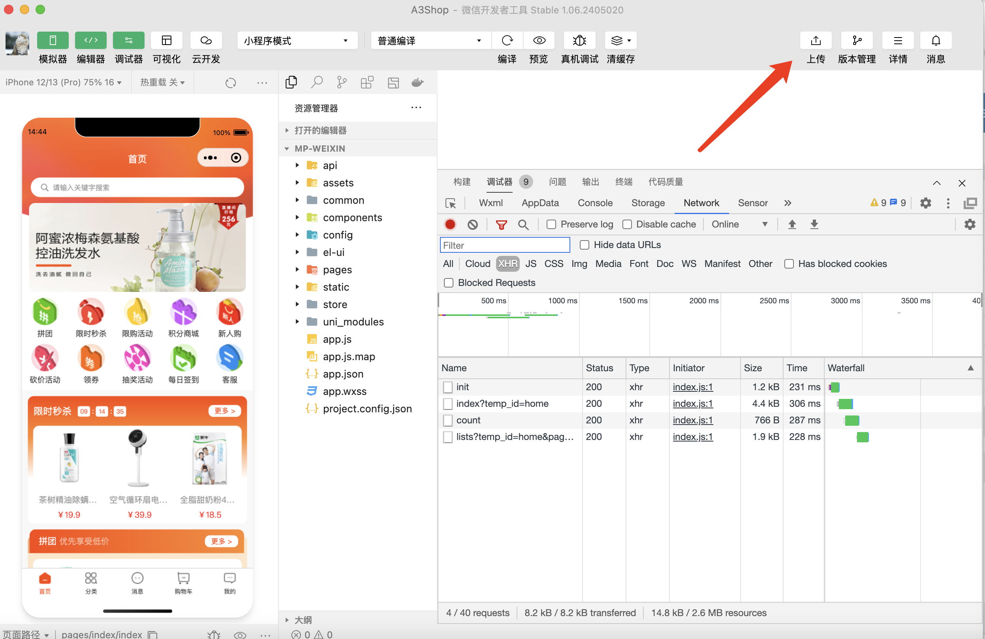
Task: Tap the 购物车 cart tab in the simulator
Action: [183, 583]
